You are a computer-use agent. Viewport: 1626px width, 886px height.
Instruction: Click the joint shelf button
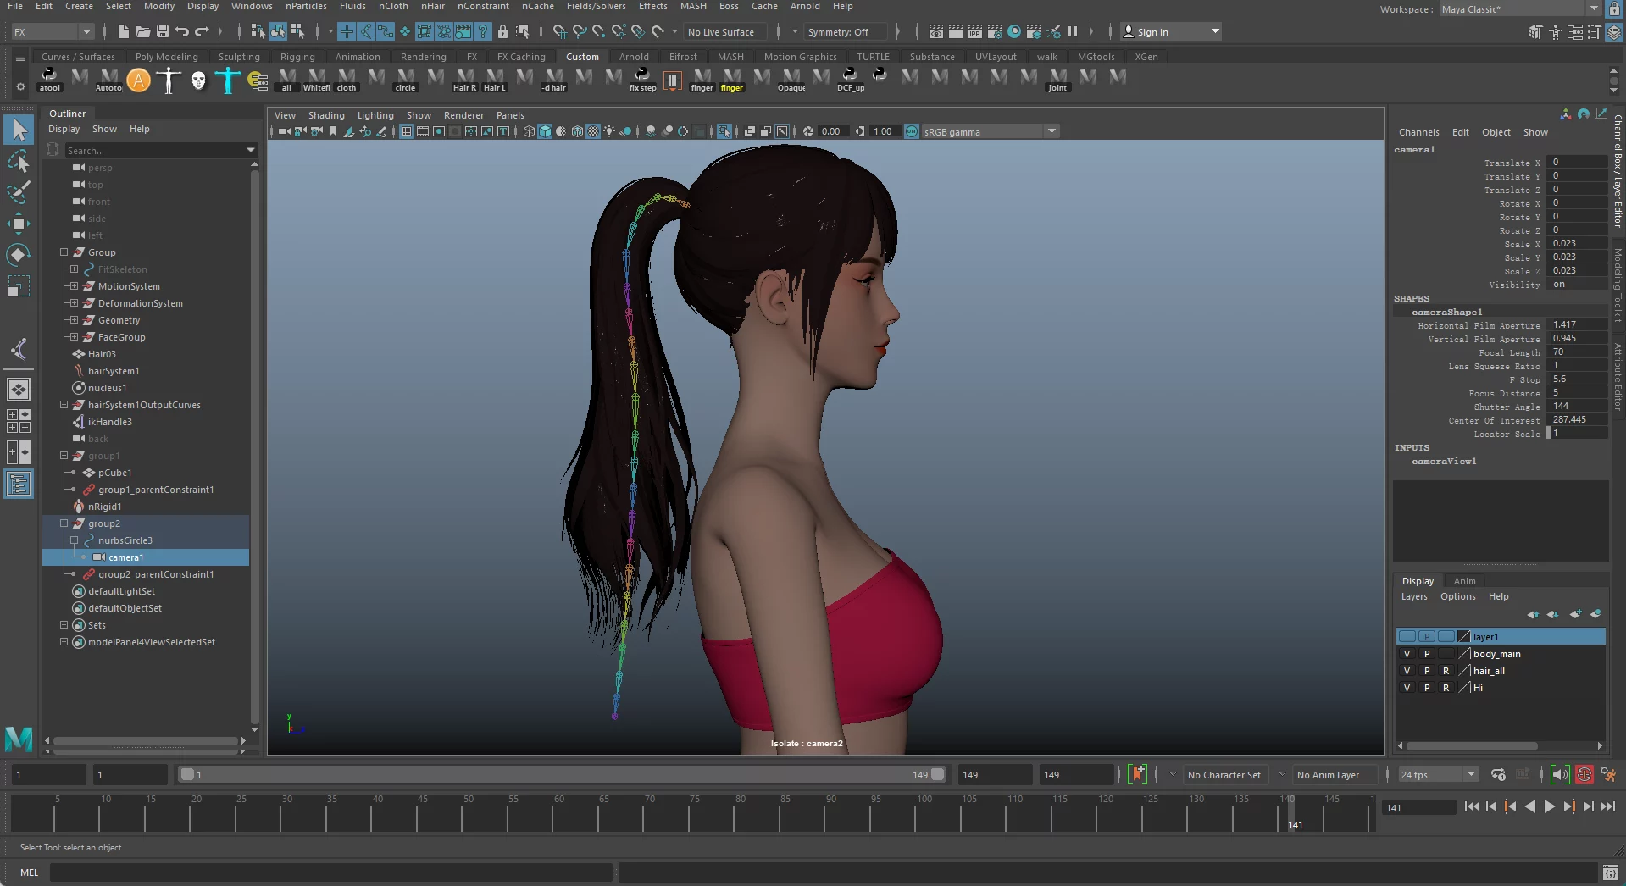(1057, 80)
